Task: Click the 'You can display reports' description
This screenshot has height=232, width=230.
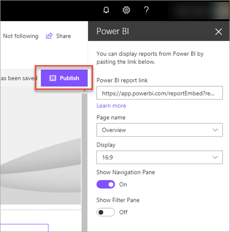Action: [150, 58]
